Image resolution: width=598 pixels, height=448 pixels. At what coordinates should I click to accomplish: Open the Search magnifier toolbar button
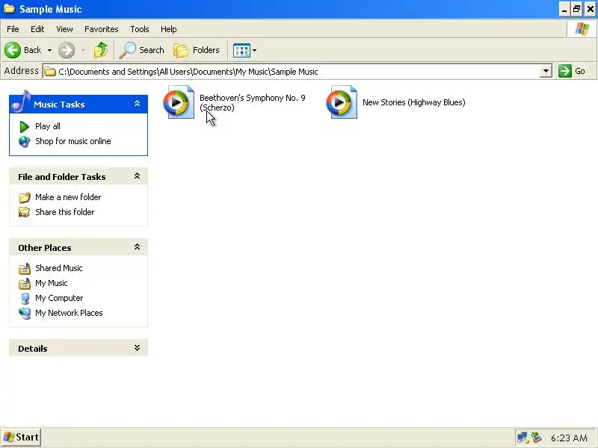coord(141,50)
